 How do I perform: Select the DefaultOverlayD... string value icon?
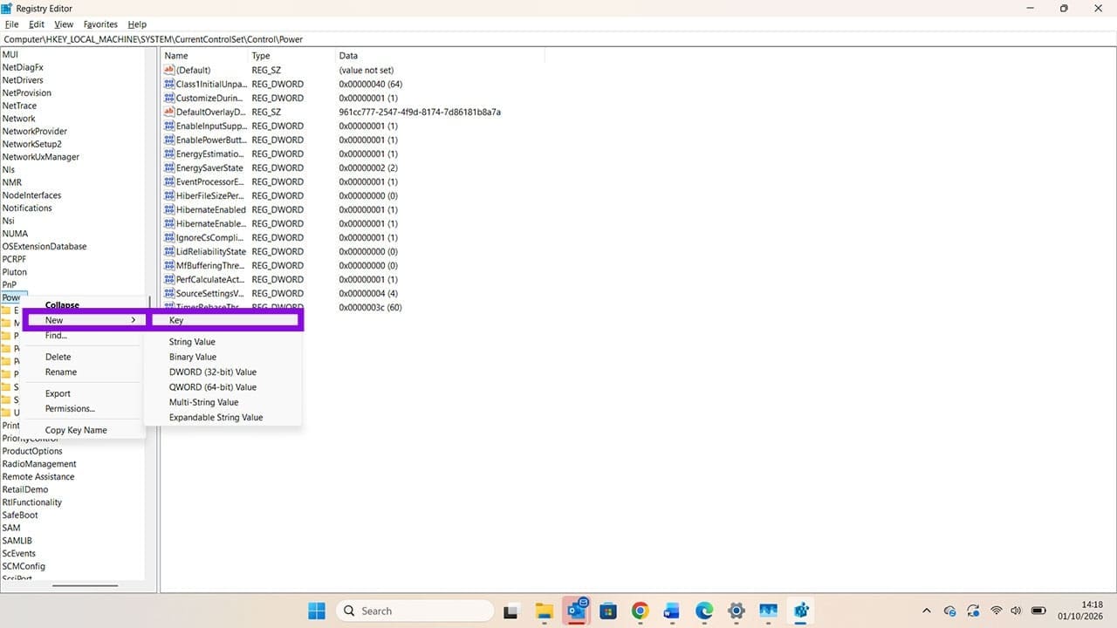pyautogui.click(x=169, y=112)
